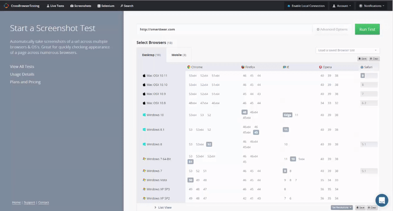Deselect Safari 9 on Mac OSX 10.11
The height and width of the screenshot is (211, 393).
tap(363, 76)
